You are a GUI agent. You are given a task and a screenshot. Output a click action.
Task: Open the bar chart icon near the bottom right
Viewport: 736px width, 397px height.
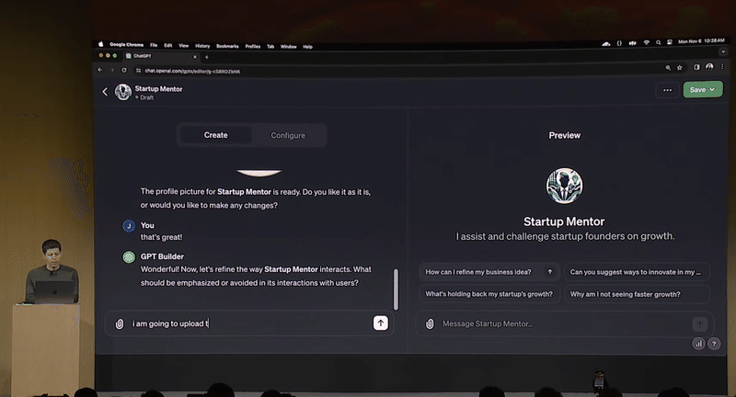coord(698,344)
